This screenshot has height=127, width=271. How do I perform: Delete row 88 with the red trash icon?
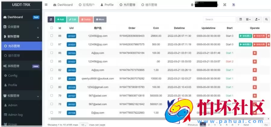[268, 36]
